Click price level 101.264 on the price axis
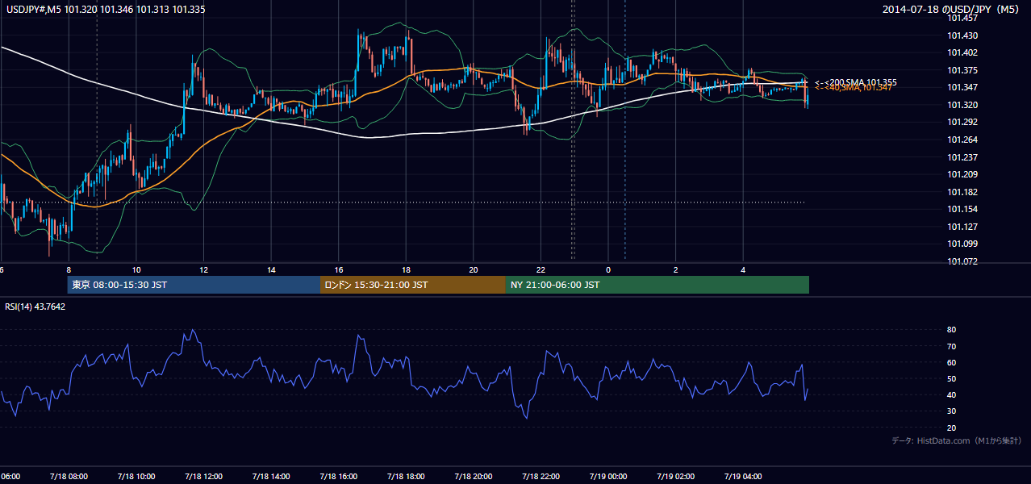The image size is (1031, 484). pos(962,140)
